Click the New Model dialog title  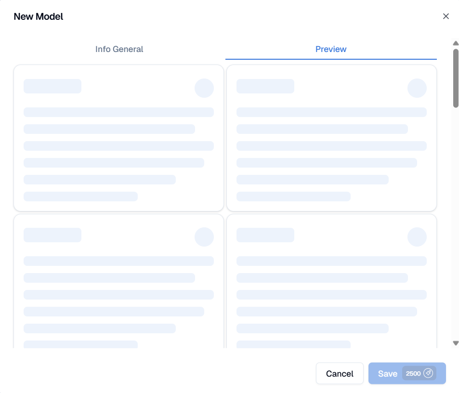pyautogui.click(x=39, y=16)
